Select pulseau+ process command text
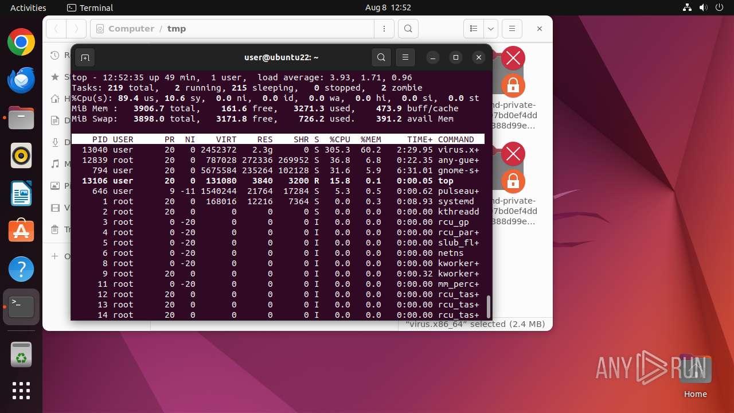Image resolution: width=734 pixels, height=413 pixels. point(458,191)
